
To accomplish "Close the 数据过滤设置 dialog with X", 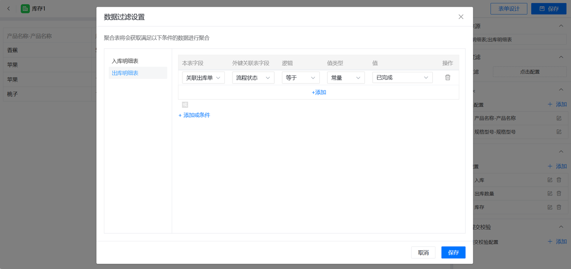I will coord(461,17).
